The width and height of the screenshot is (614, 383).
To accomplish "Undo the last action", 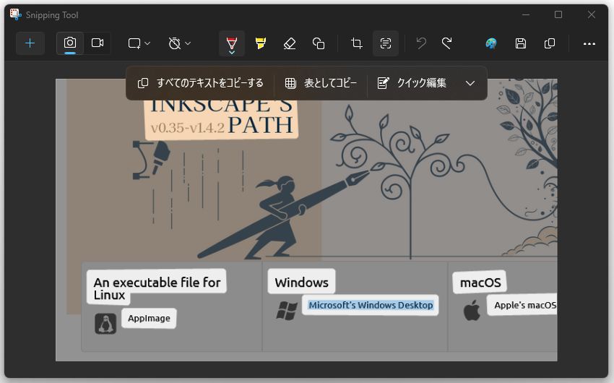I will [421, 43].
